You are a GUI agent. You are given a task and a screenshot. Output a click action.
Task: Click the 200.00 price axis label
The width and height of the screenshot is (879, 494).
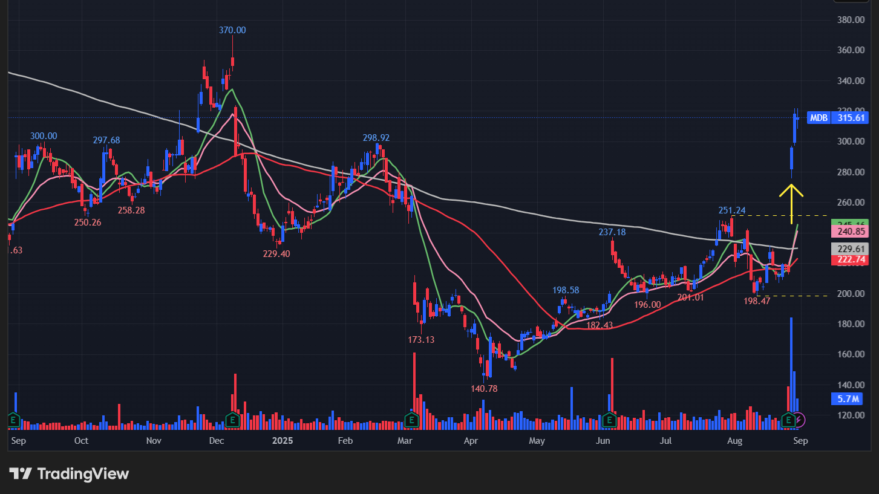point(851,294)
